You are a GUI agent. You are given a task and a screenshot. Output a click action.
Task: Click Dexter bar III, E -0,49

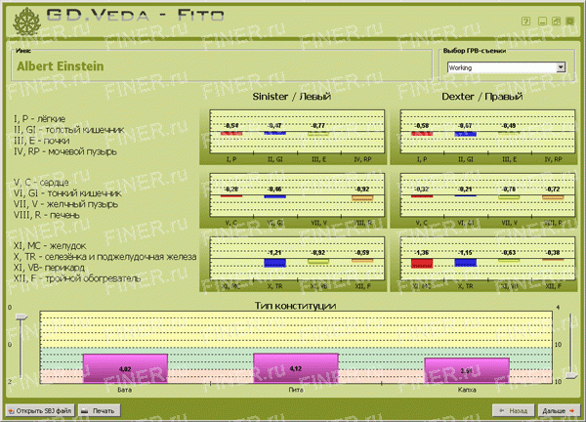tap(509, 132)
